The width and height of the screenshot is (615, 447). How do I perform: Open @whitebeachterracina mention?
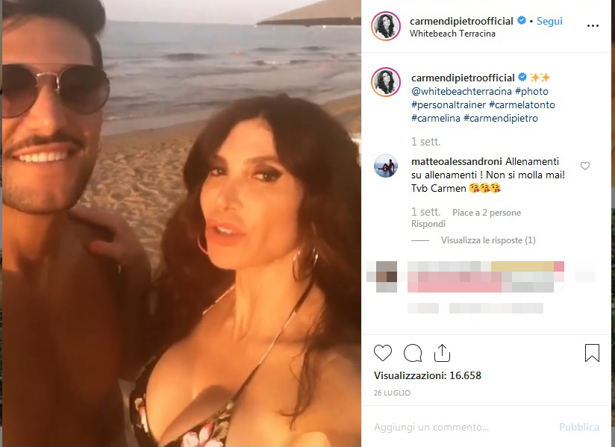coord(461,91)
